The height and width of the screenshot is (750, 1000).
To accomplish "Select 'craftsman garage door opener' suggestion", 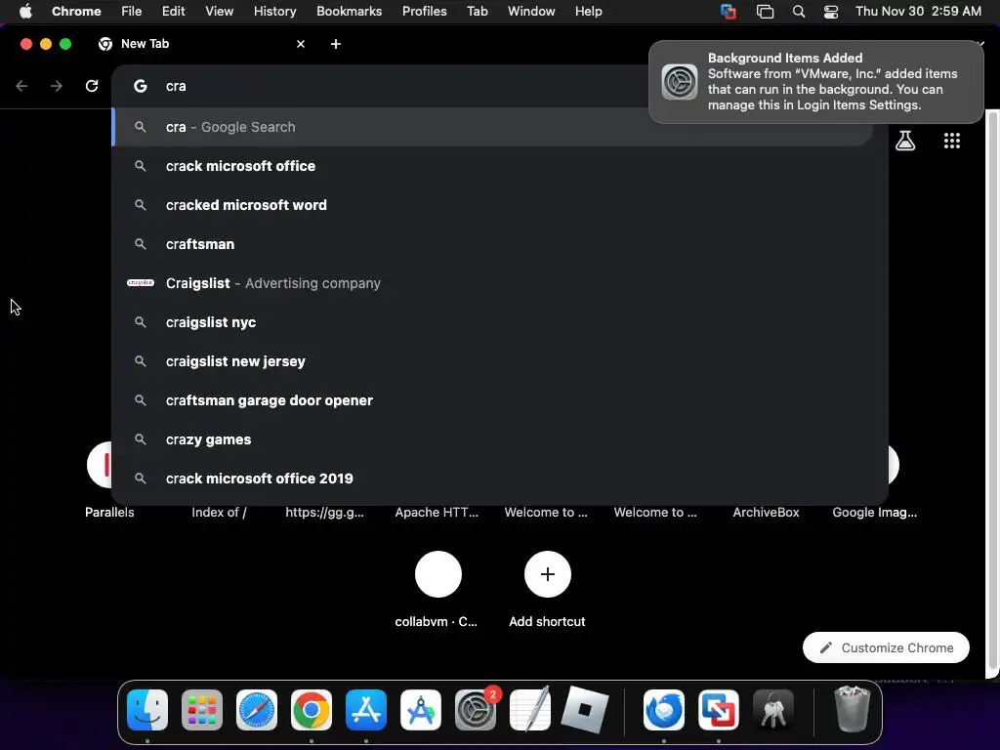I will 500,400.
